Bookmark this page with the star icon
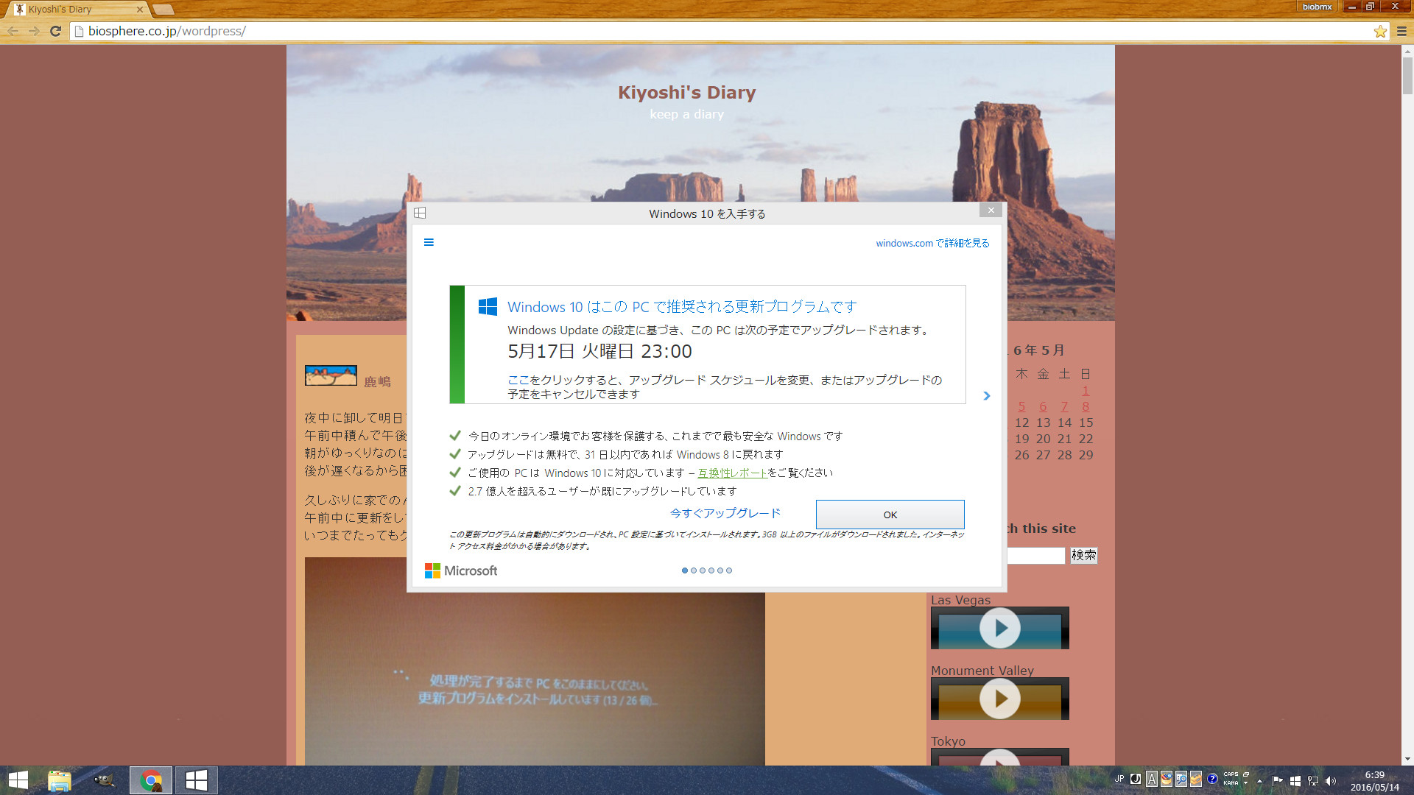 [x=1380, y=31]
